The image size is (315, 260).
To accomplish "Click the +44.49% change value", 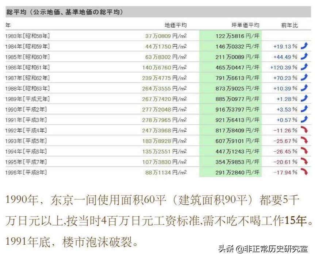I will click(285, 57).
